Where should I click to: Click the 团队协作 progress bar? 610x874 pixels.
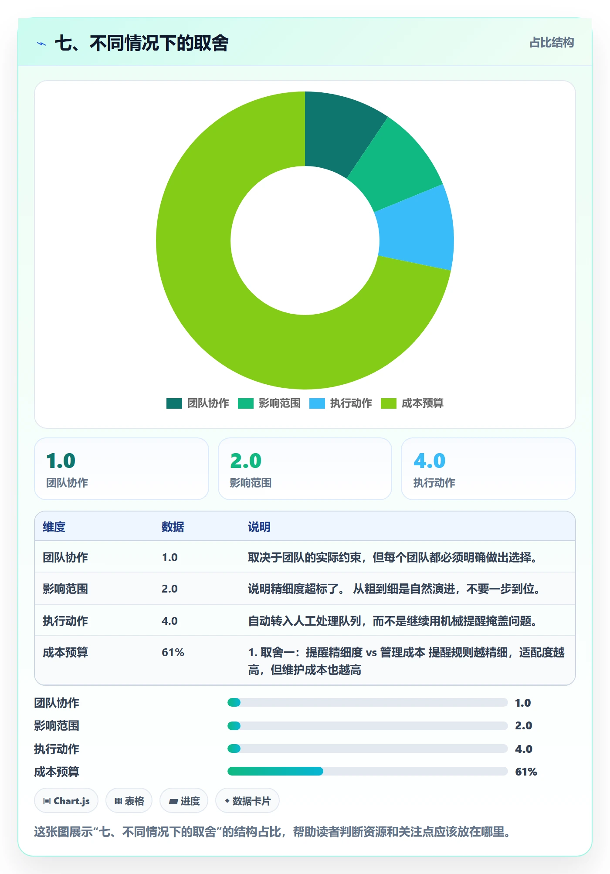(x=367, y=702)
